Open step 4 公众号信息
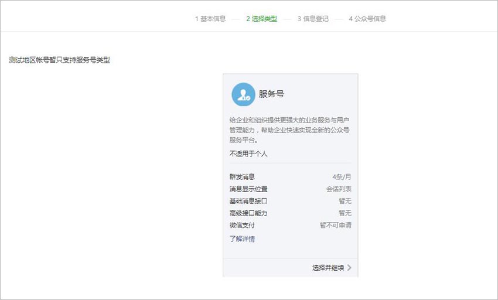Viewport: 498px width, 300px height. tap(367, 19)
